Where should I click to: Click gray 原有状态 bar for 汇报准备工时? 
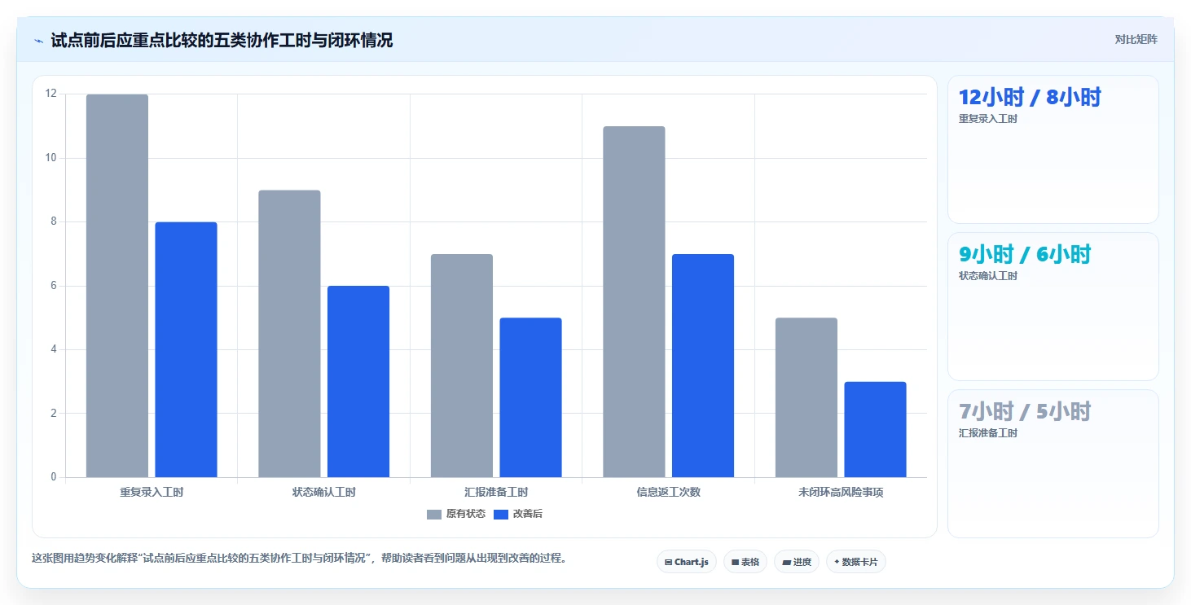tap(462, 366)
